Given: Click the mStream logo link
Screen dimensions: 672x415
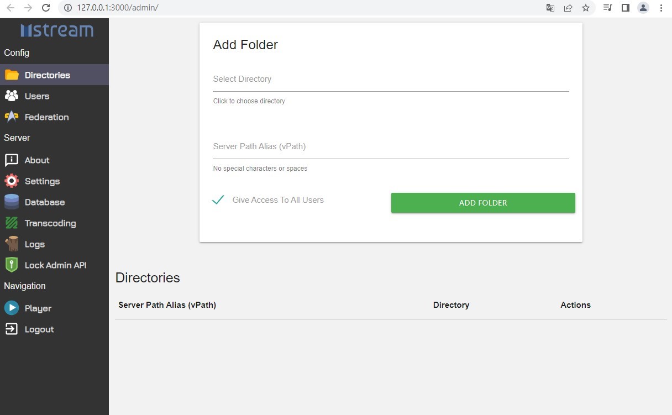Looking at the screenshot, I should point(57,30).
